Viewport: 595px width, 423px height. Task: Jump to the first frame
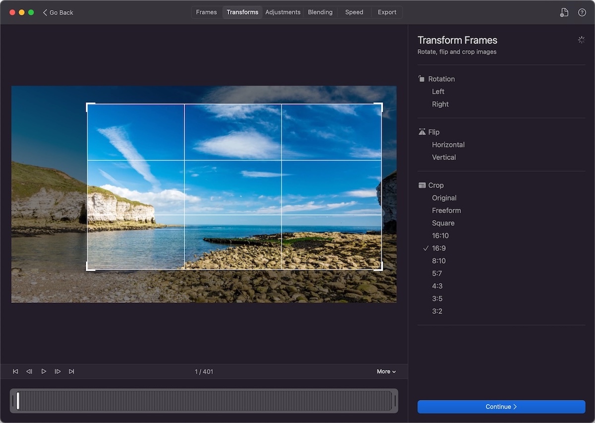click(15, 371)
